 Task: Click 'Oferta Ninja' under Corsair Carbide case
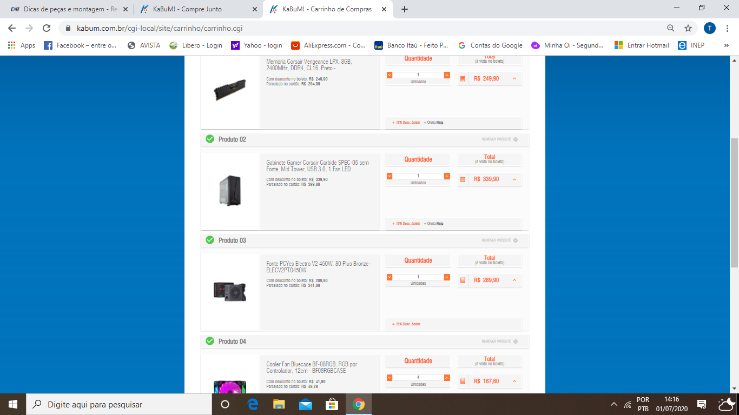[433, 223]
